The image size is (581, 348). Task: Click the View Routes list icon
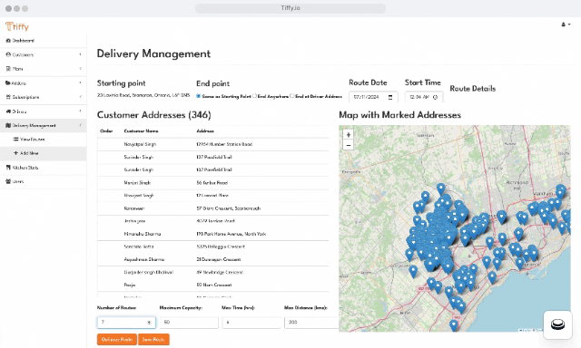(16, 140)
